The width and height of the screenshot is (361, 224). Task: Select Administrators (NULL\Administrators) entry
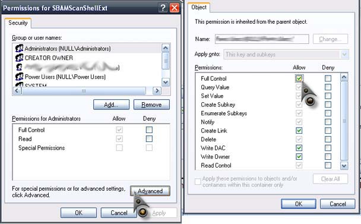[x=68, y=49]
